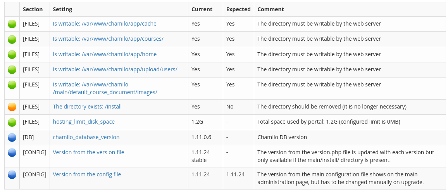
Task: Open the 'Is writable: /var/www/chamilo/app/cache' link
Action: click(x=105, y=24)
